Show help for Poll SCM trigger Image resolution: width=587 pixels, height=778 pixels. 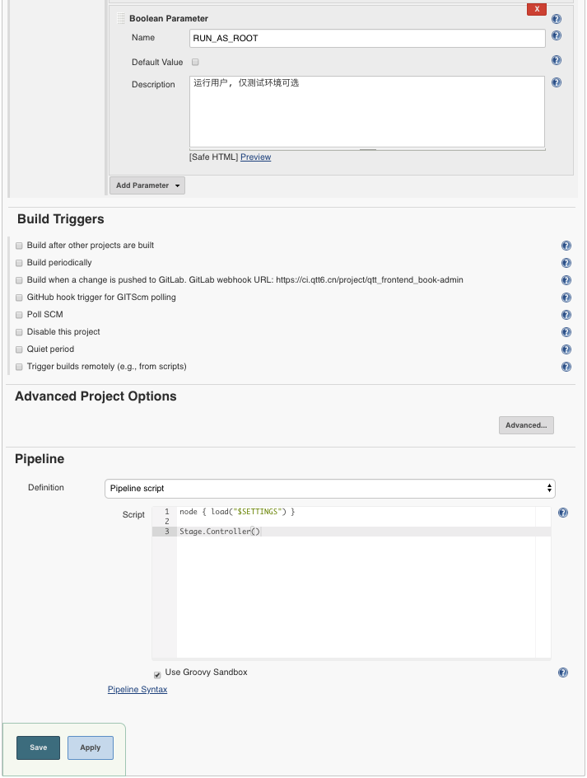(566, 316)
